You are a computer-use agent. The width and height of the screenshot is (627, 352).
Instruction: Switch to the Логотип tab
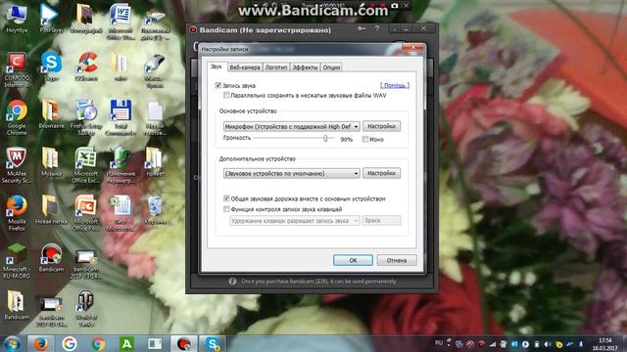pyautogui.click(x=276, y=67)
